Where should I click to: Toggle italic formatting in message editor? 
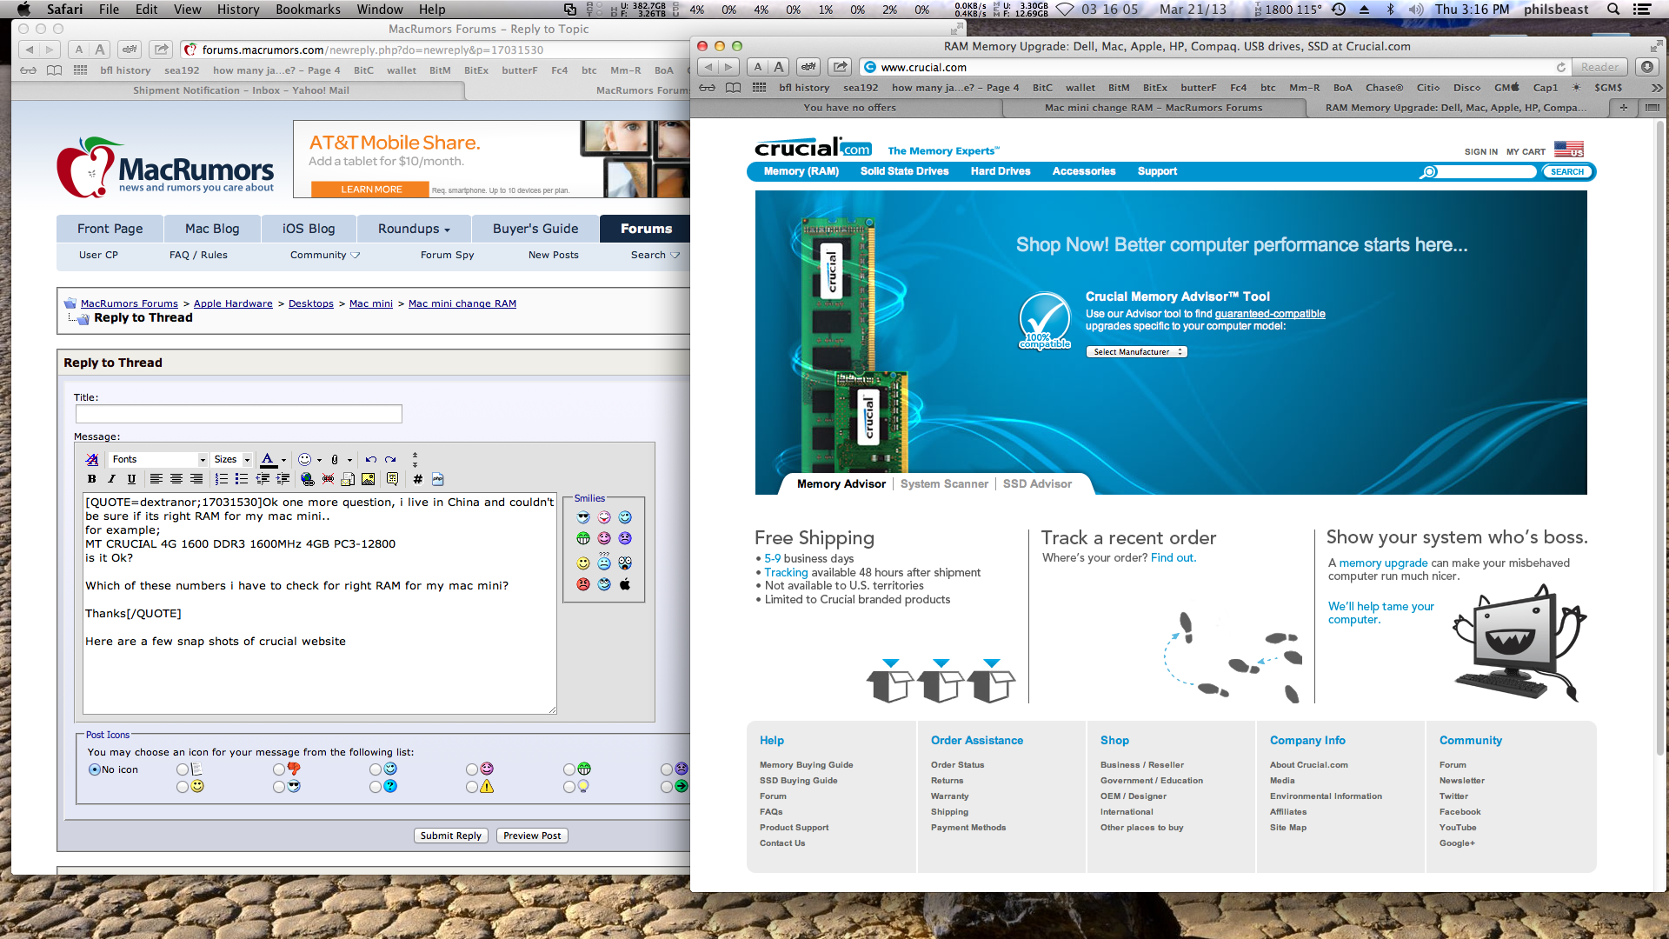tap(111, 479)
